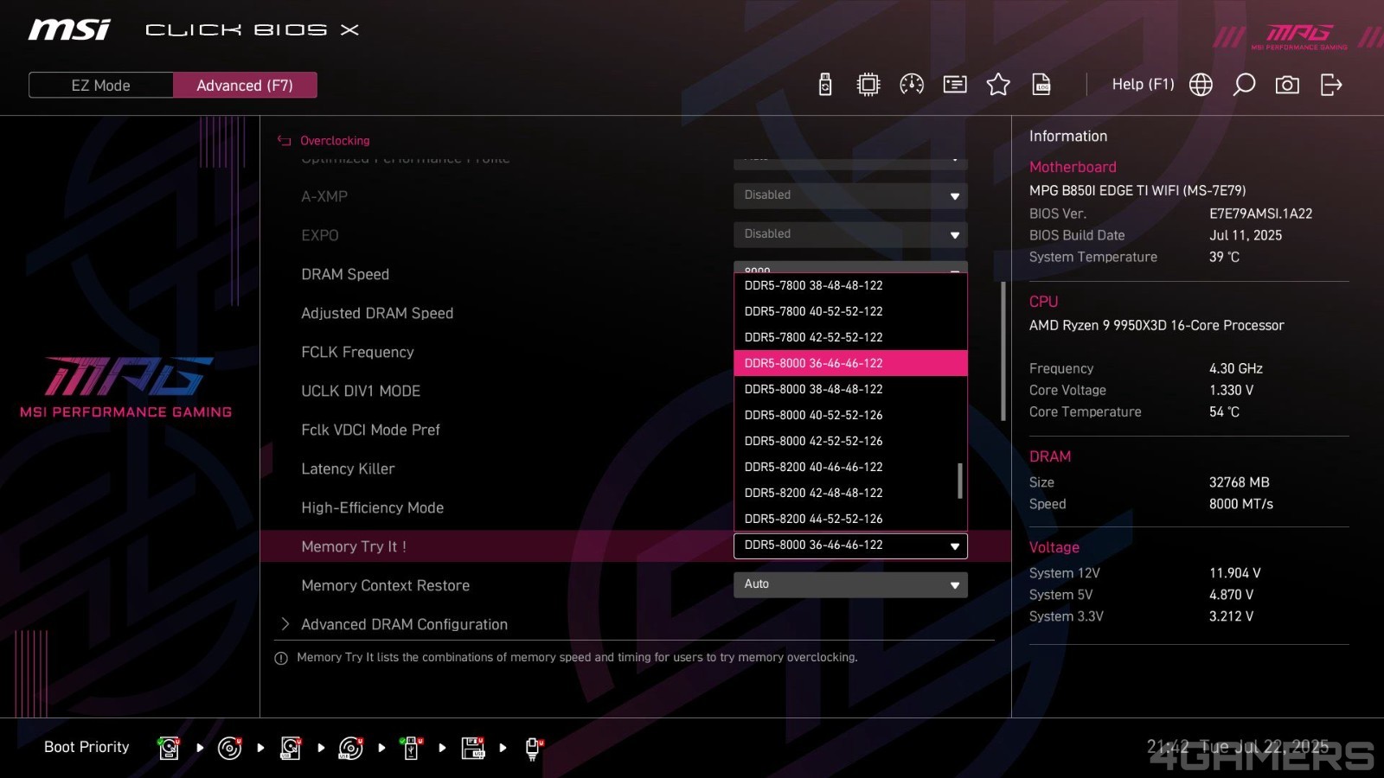Click the info icon beside Memory Try It description

[x=281, y=658]
